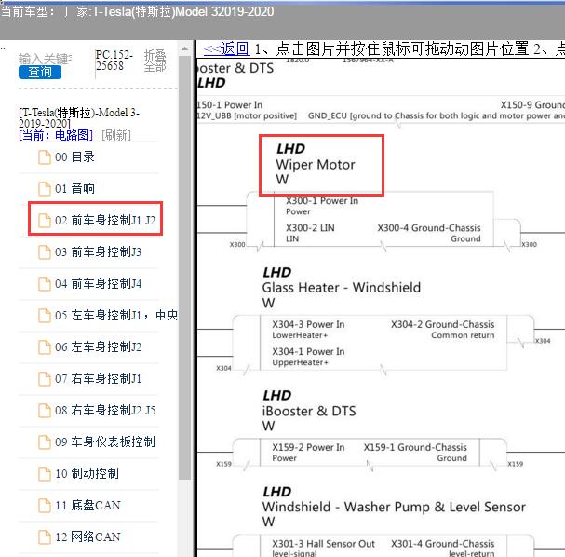Click the X300-1 Power In pin label
The height and width of the screenshot is (557, 565).
[322, 201]
